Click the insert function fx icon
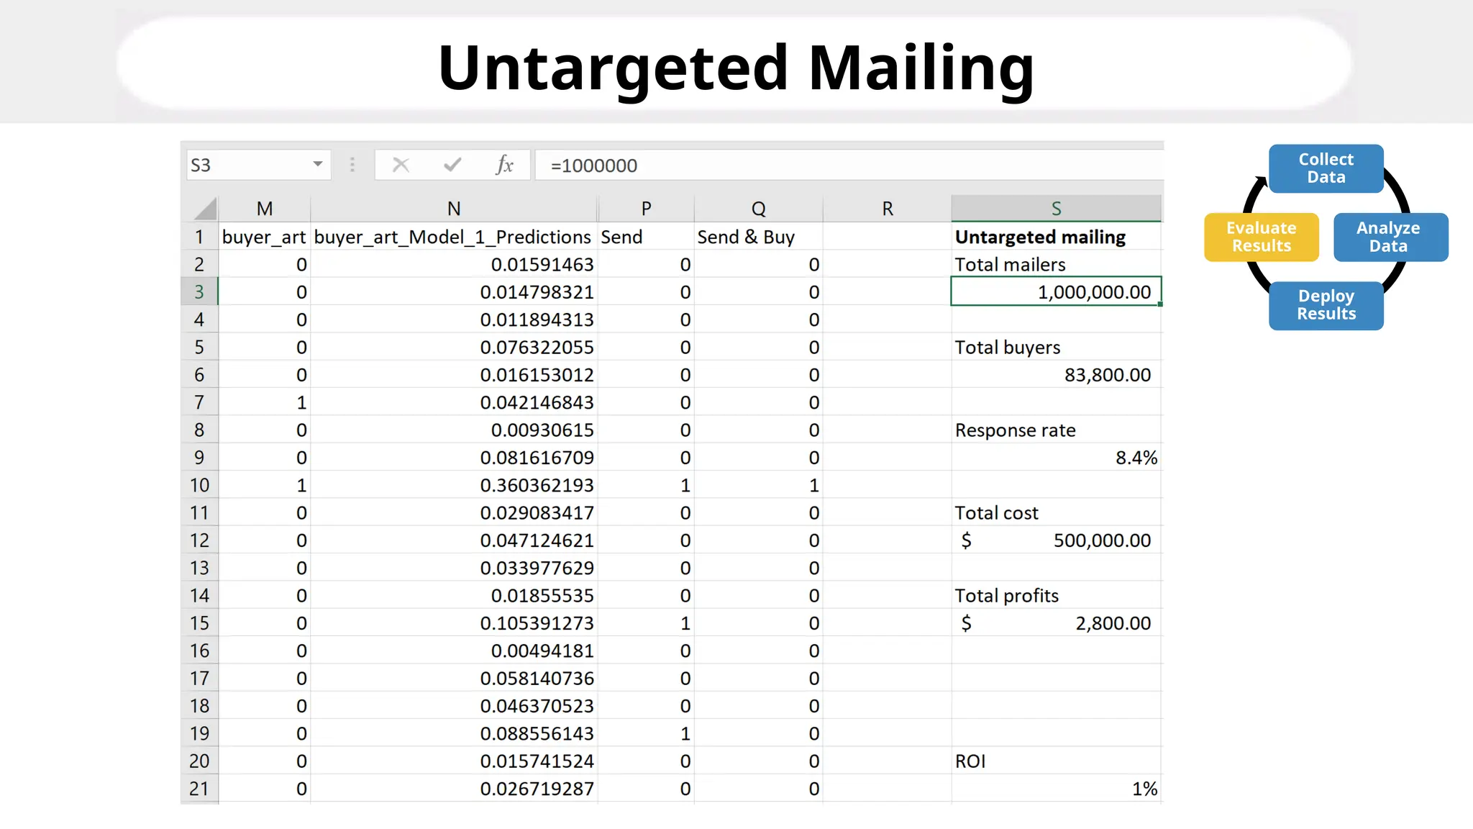 pos(504,166)
